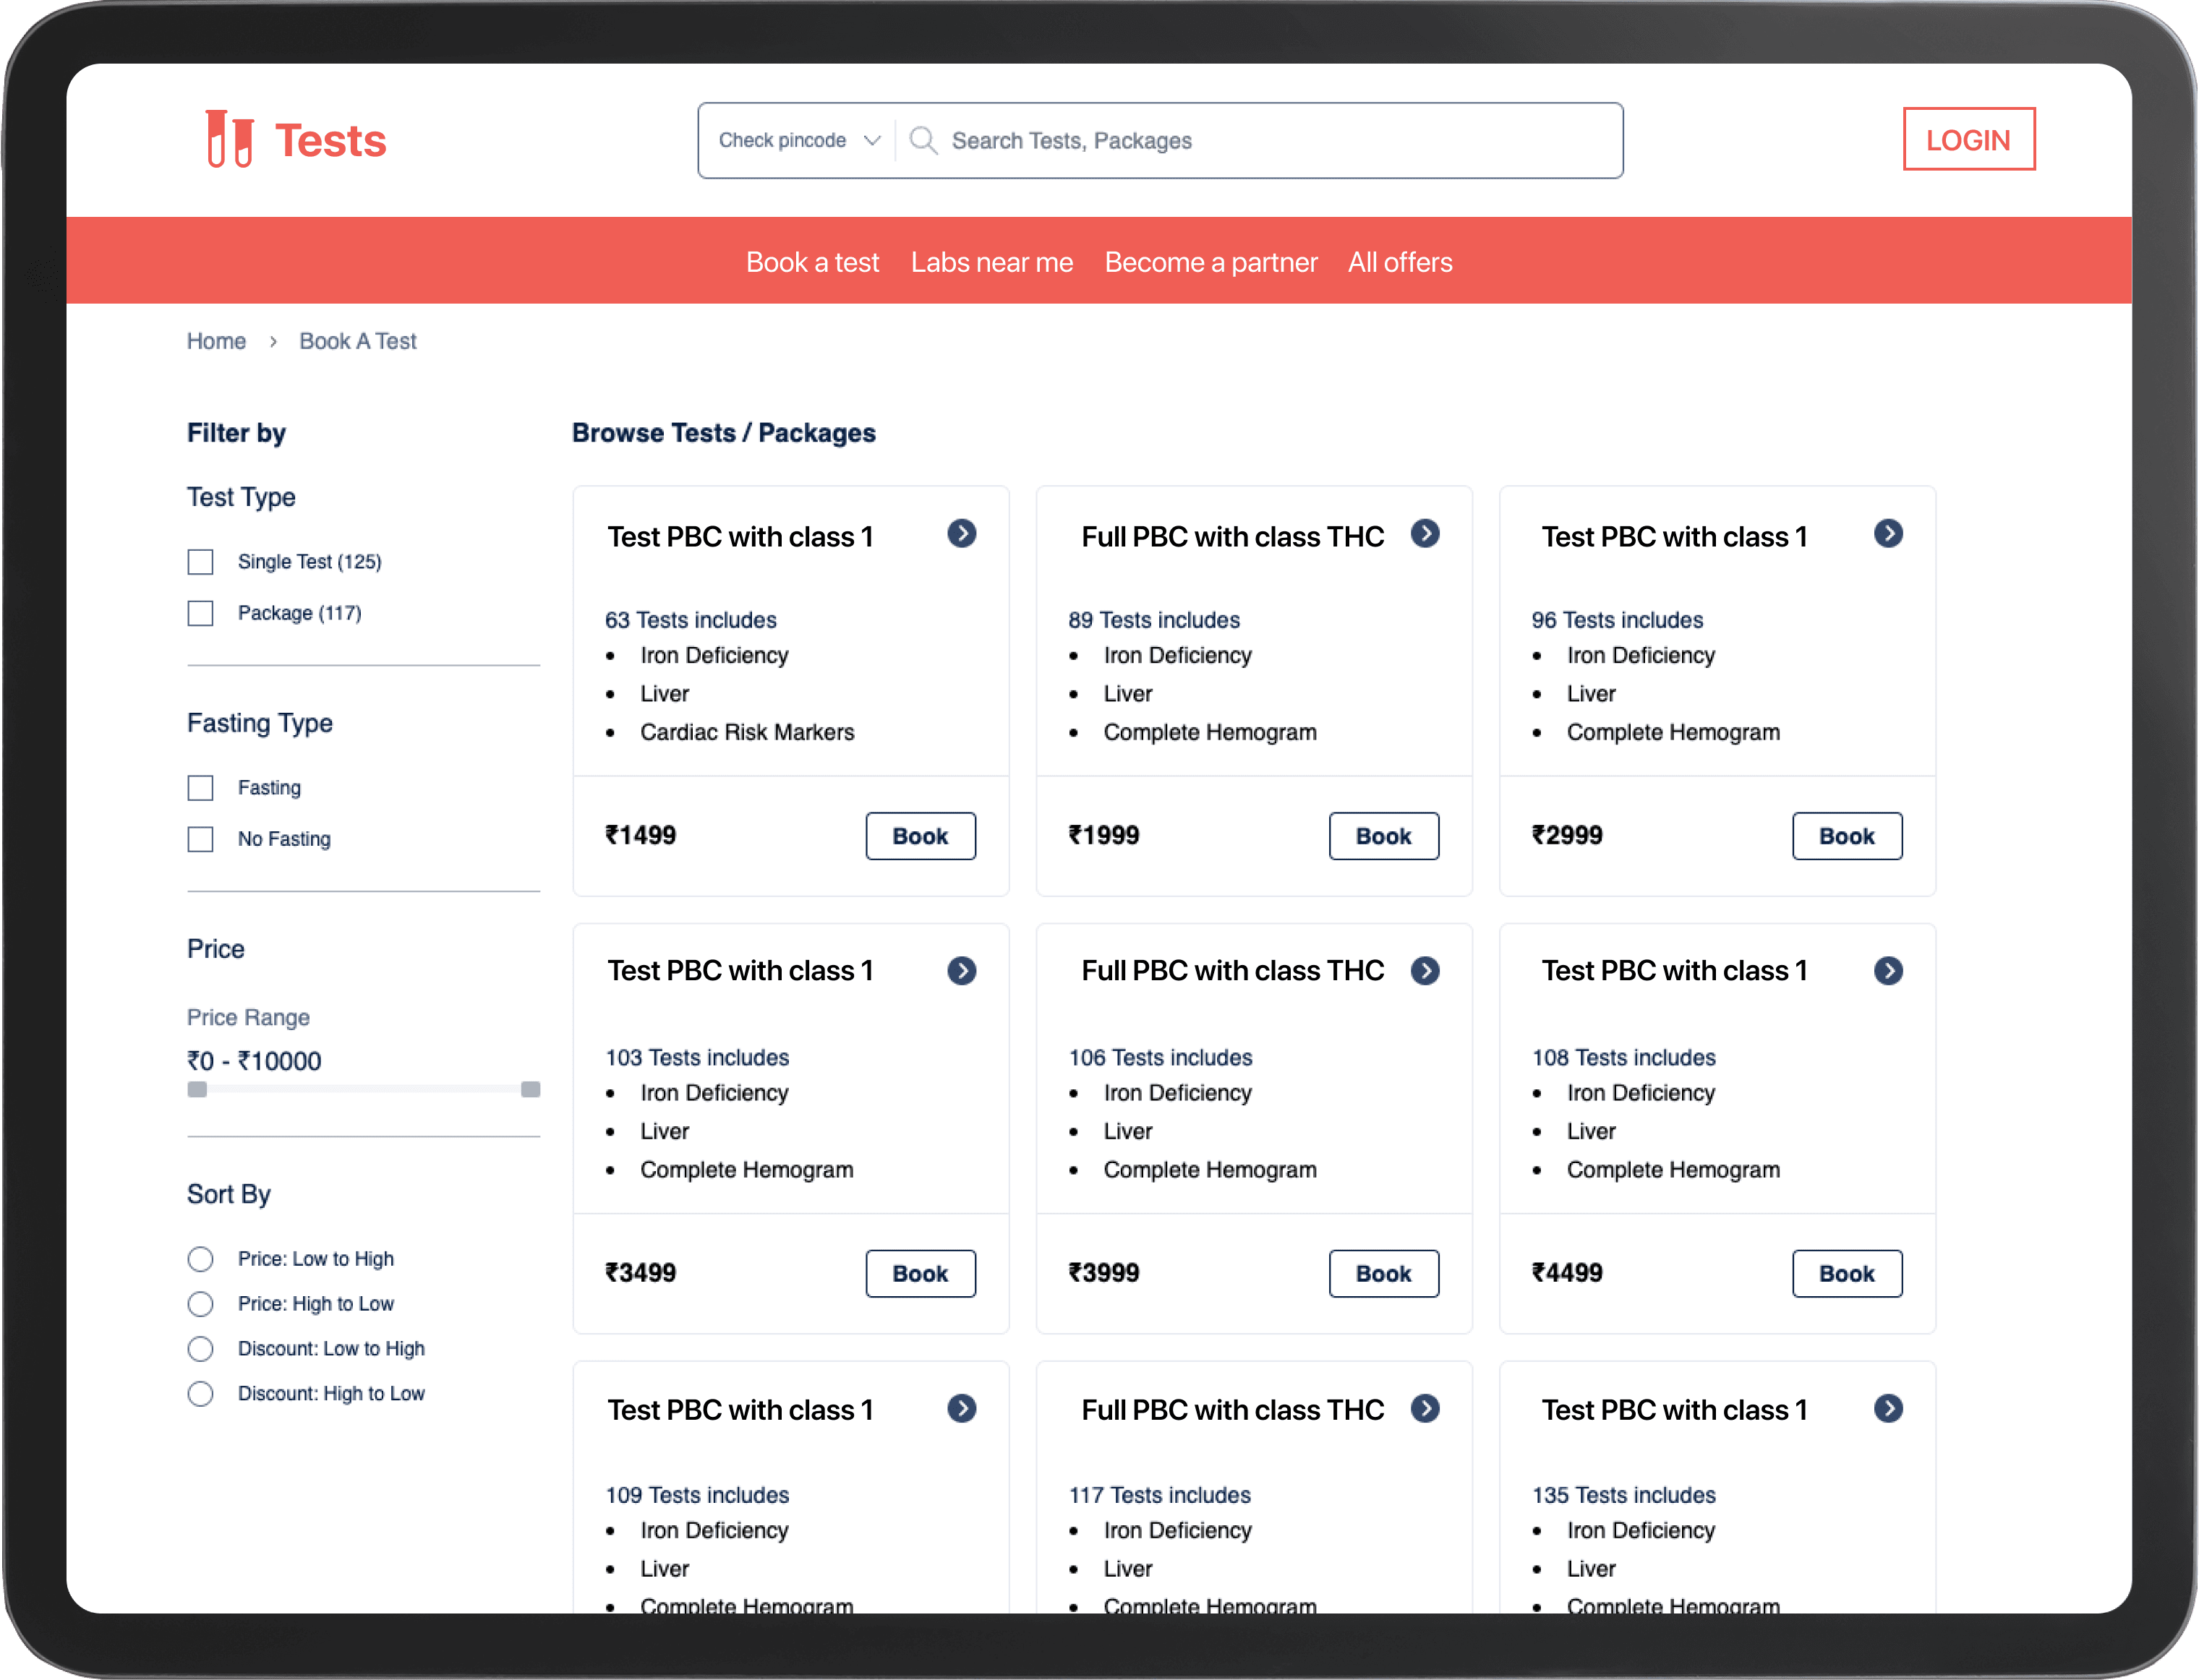
Task: Click the 63 Tests includes text
Action: (691, 620)
